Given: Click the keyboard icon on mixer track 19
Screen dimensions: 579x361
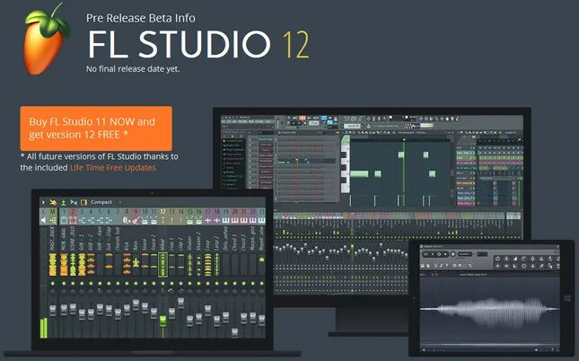Looking at the screenshot, I should point(225,220).
